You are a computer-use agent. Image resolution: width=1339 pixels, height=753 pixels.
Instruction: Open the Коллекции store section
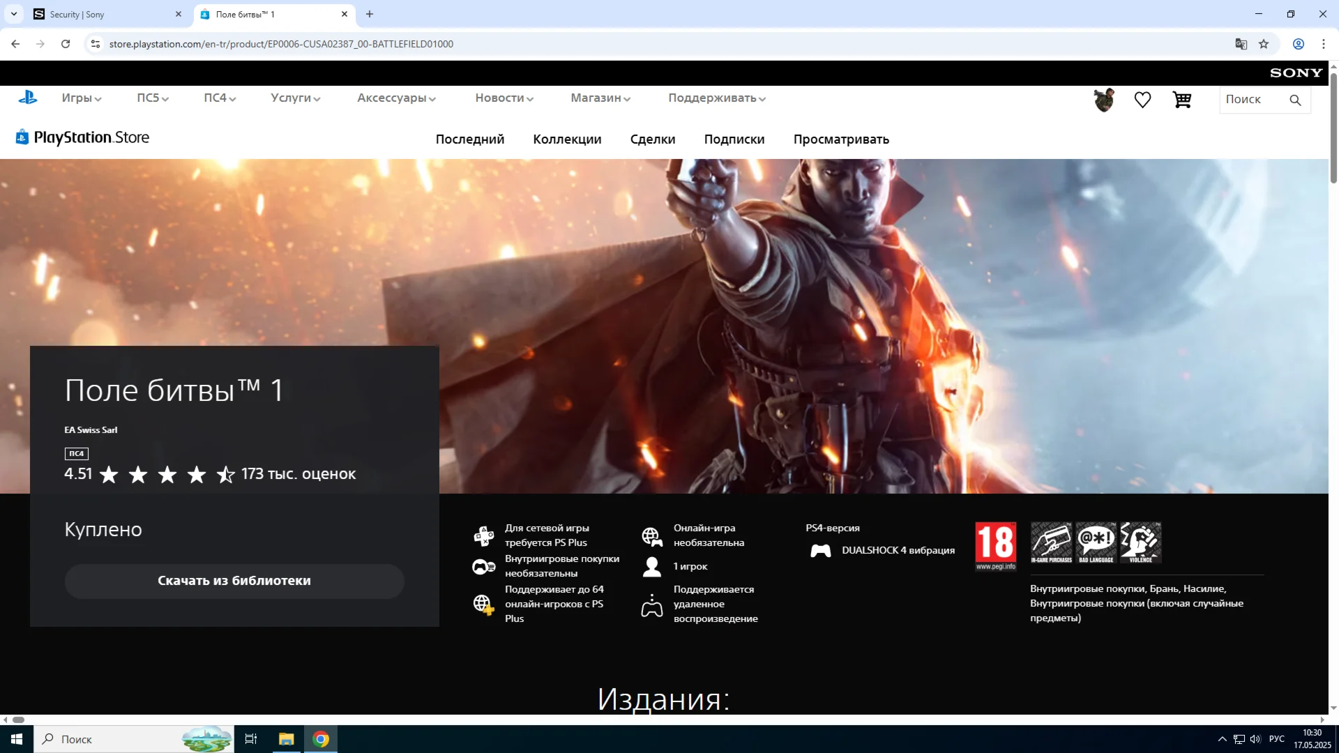(567, 139)
